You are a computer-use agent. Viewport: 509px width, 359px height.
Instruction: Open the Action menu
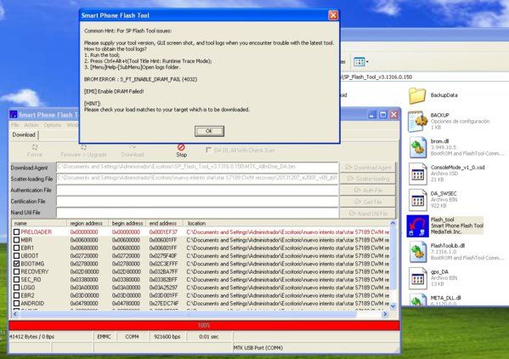(31, 125)
